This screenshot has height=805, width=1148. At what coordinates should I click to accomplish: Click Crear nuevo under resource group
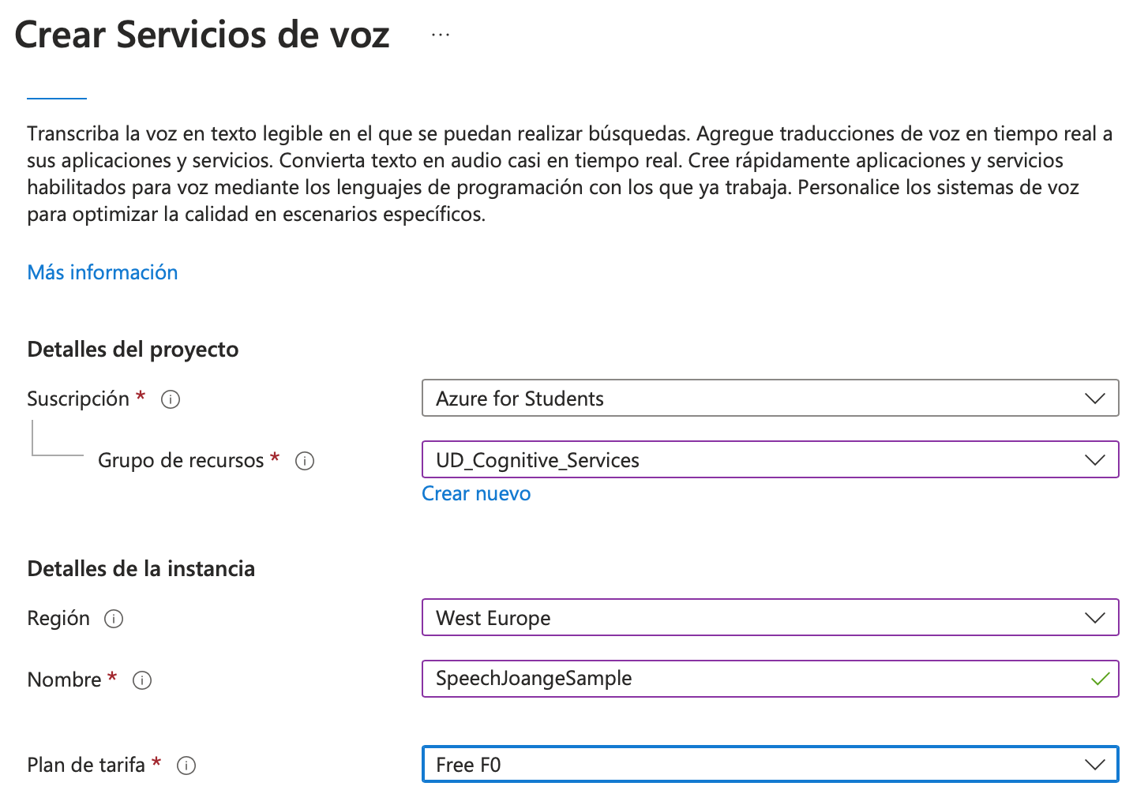point(476,493)
